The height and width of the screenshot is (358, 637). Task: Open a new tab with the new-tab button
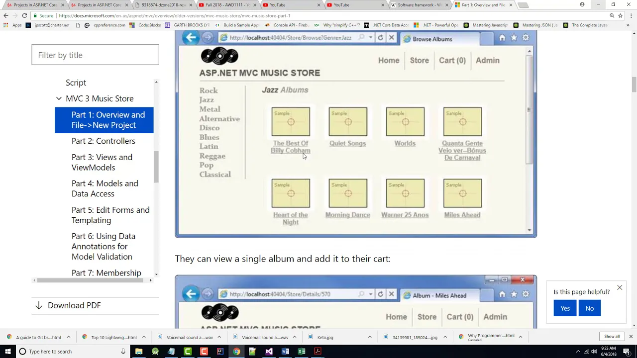(x=523, y=5)
